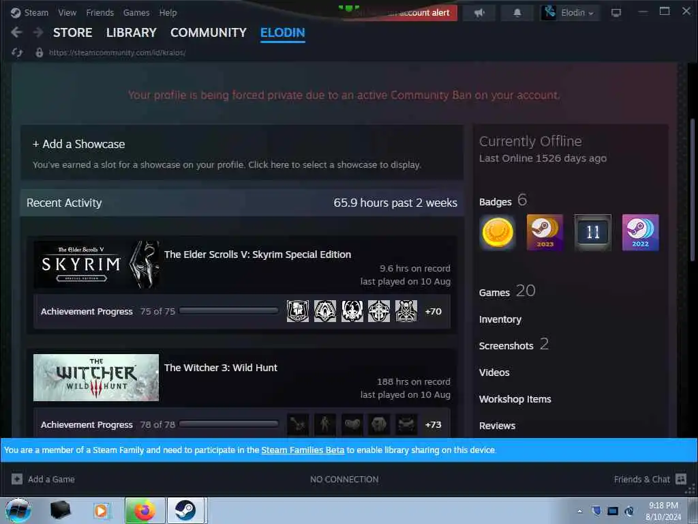Click third Skyrim achievement icon
698x524 pixels.
point(352,311)
